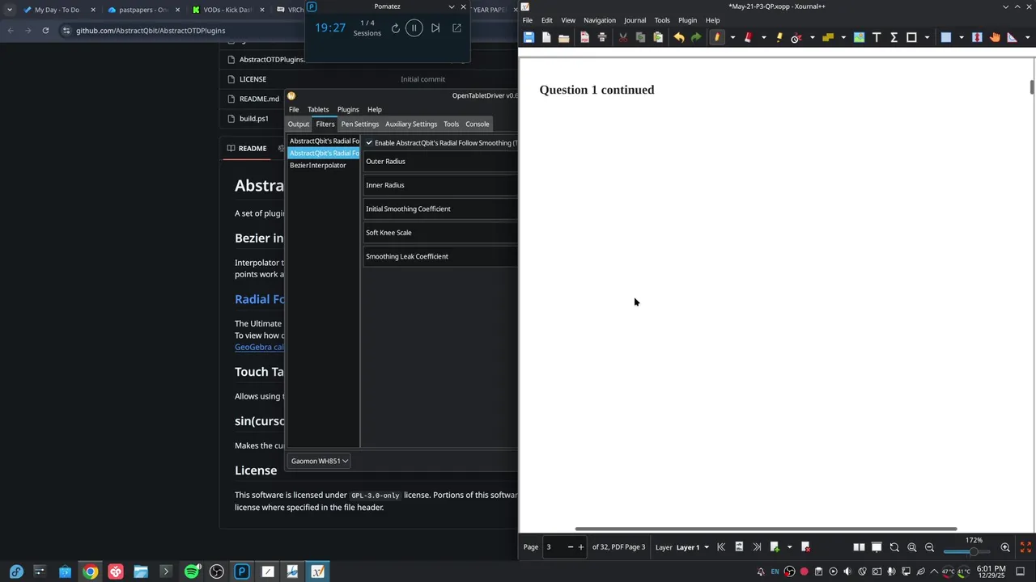Select the Eraser tool
Image resolution: width=1036 pixels, height=582 pixels.
(748, 37)
